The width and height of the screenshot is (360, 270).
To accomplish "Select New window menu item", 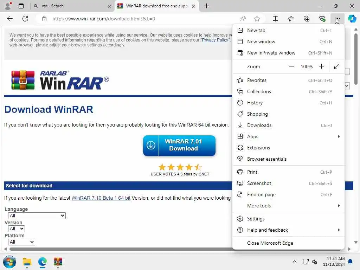I will click(x=288, y=41).
